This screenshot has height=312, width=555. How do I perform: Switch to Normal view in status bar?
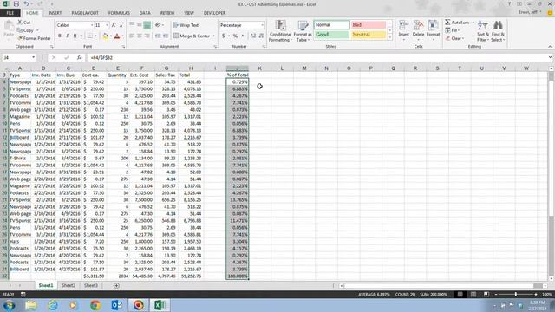click(x=460, y=295)
